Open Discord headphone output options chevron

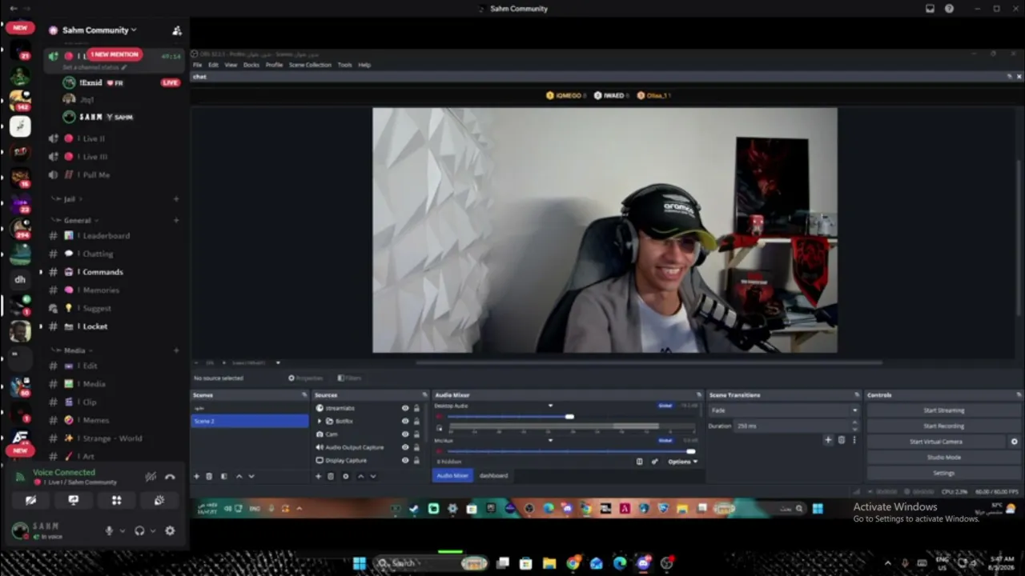click(153, 530)
